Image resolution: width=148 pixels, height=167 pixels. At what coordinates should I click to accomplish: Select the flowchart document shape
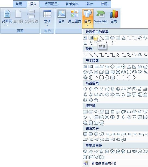118,112
